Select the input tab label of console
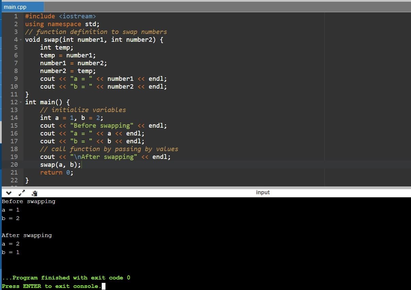Image resolution: width=411 pixels, height=290 pixels. point(263,193)
